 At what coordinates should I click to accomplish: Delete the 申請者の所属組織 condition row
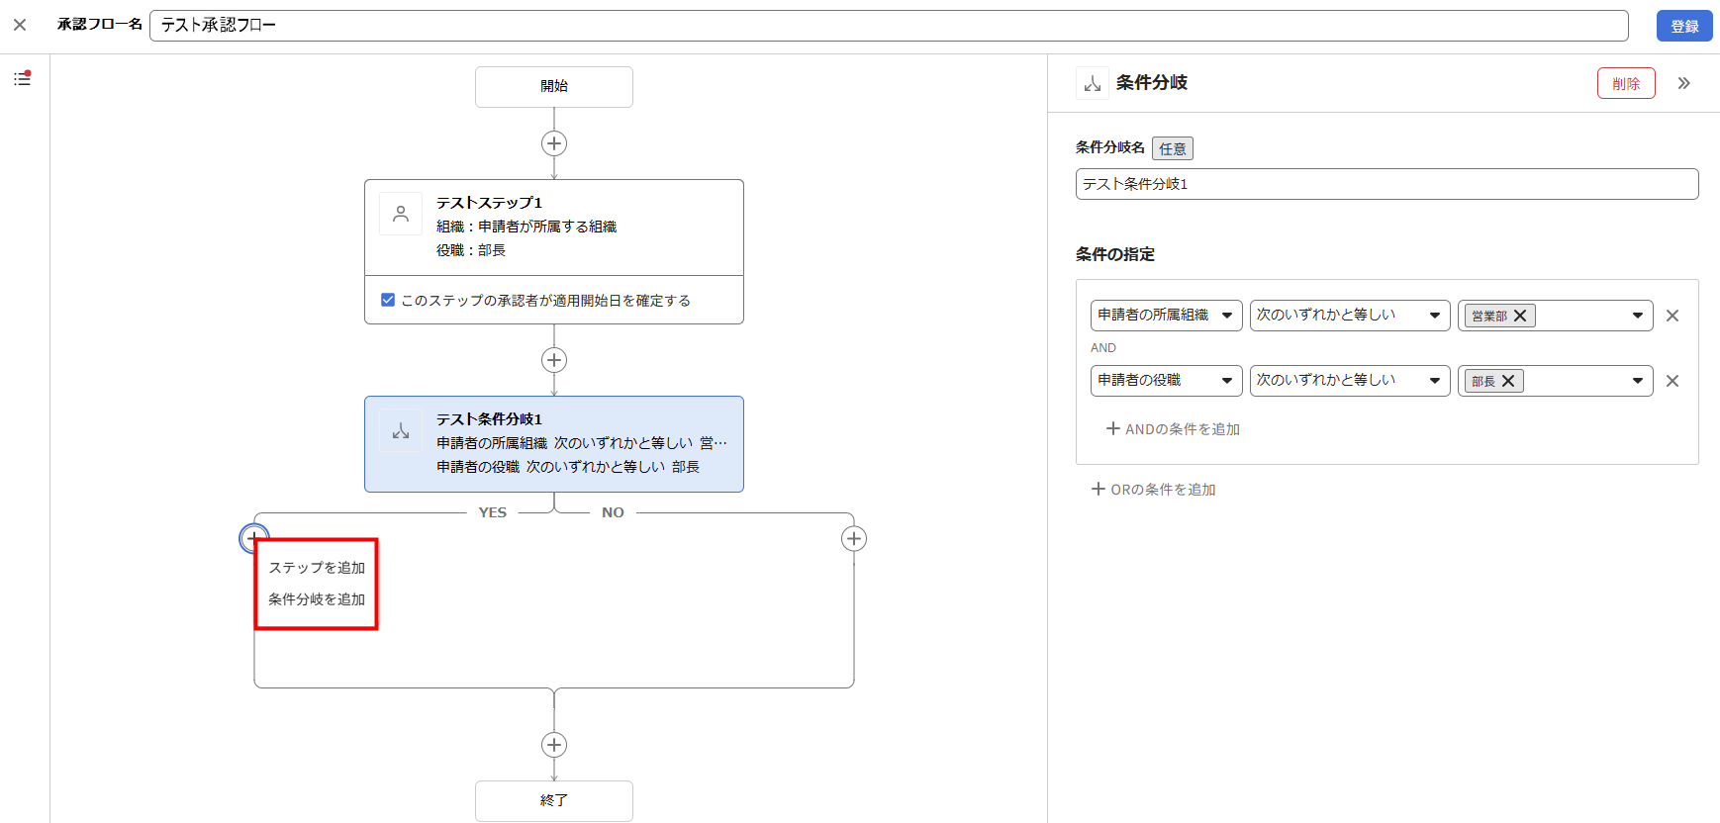[x=1672, y=316]
